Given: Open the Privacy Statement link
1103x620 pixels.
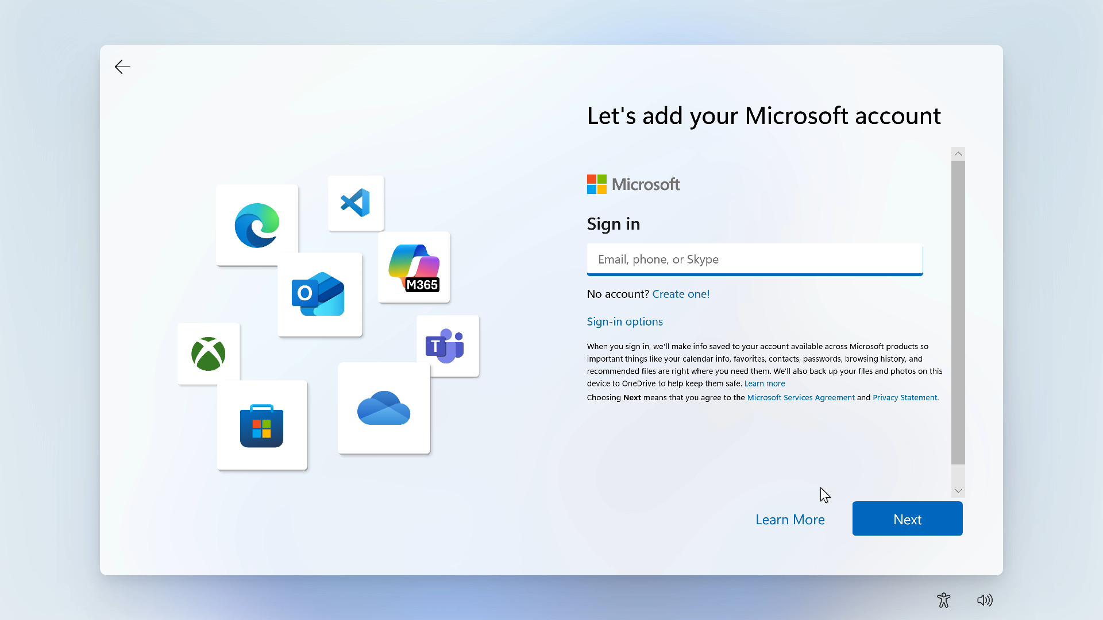Looking at the screenshot, I should point(904,397).
